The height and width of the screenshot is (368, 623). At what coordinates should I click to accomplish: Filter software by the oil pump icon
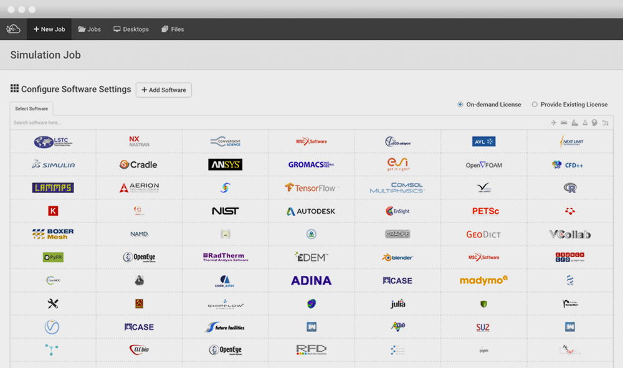coord(605,123)
